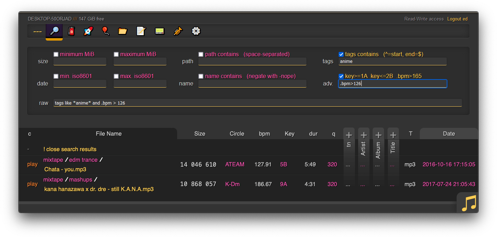Image resolution: width=497 pixels, height=237 pixels.
Task: Enable the minimum MiB size filter
Action: point(55,54)
